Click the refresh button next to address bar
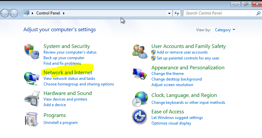 coord(177,13)
